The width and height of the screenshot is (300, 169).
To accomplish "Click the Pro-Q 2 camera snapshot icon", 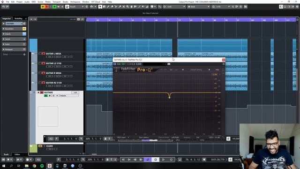I will click(169, 64).
